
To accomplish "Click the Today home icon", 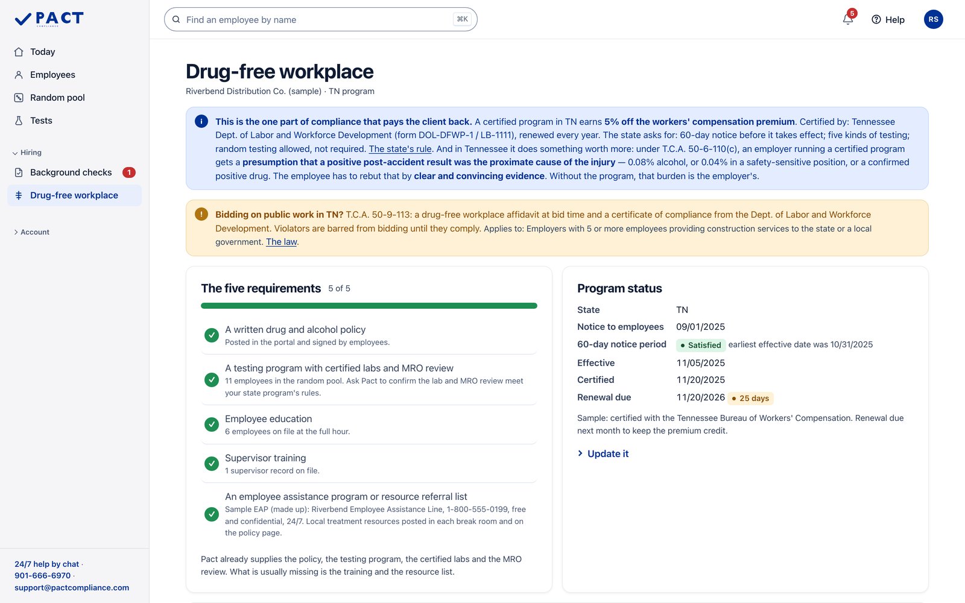I will tap(19, 52).
